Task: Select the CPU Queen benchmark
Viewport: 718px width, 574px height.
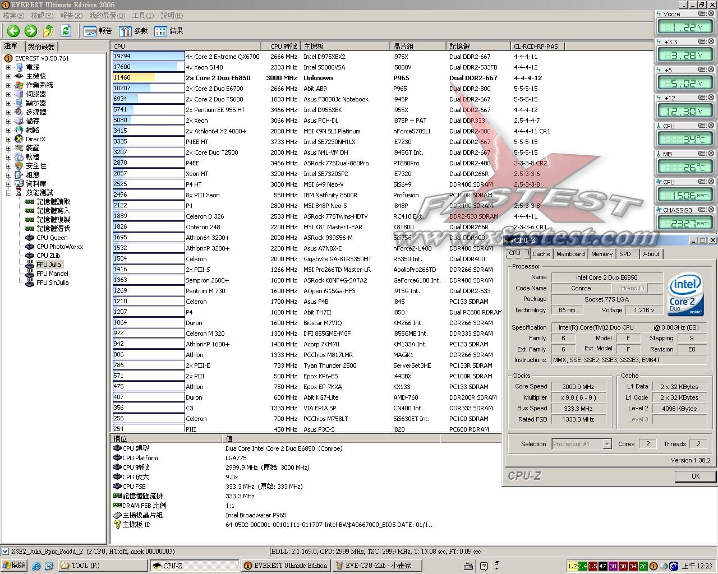Action: pyautogui.click(x=52, y=238)
